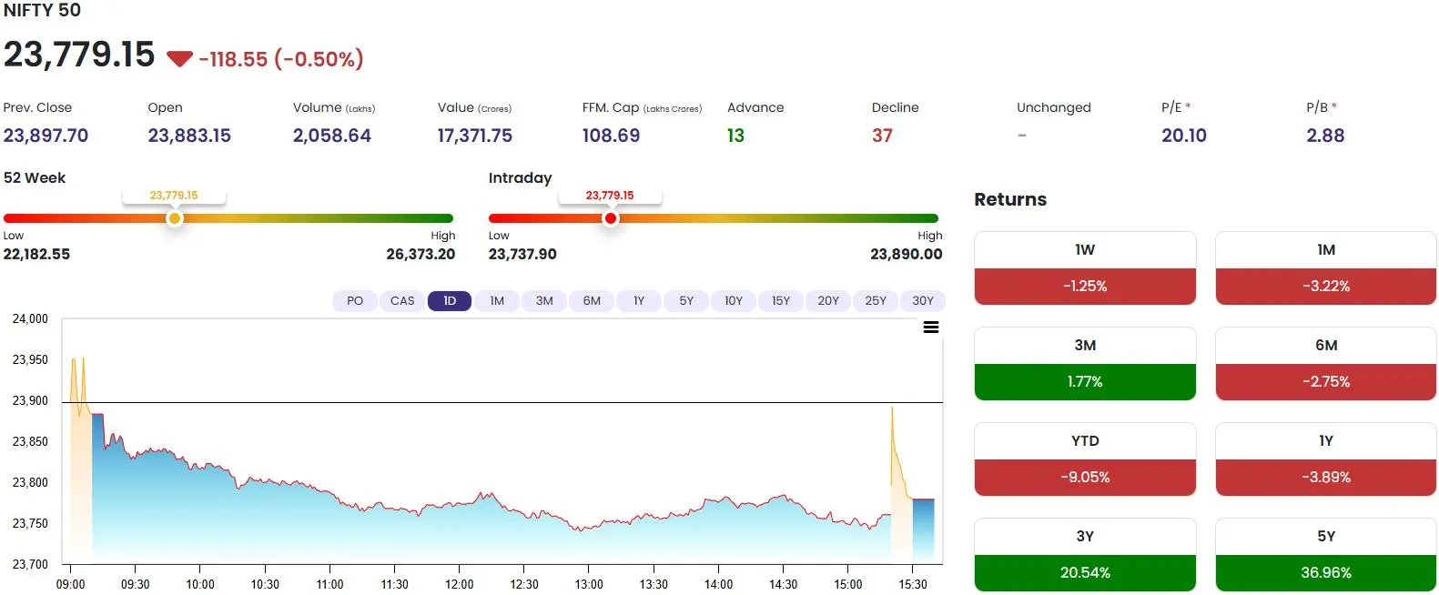Open the 30Y chart range
1439x595 pixels.
click(923, 301)
